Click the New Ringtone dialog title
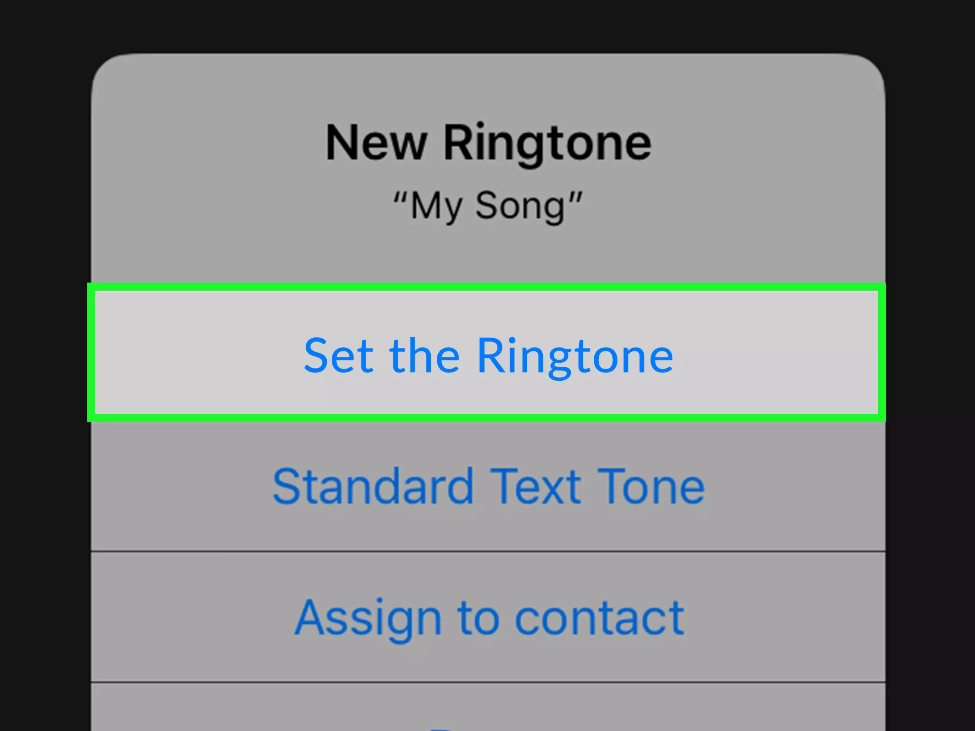The width and height of the screenshot is (975, 731). click(488, 142)
